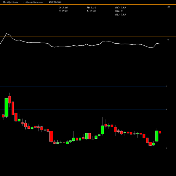176x176 pixels.
Task: Click the peak of the white indicator line
Action: point(6,33)
